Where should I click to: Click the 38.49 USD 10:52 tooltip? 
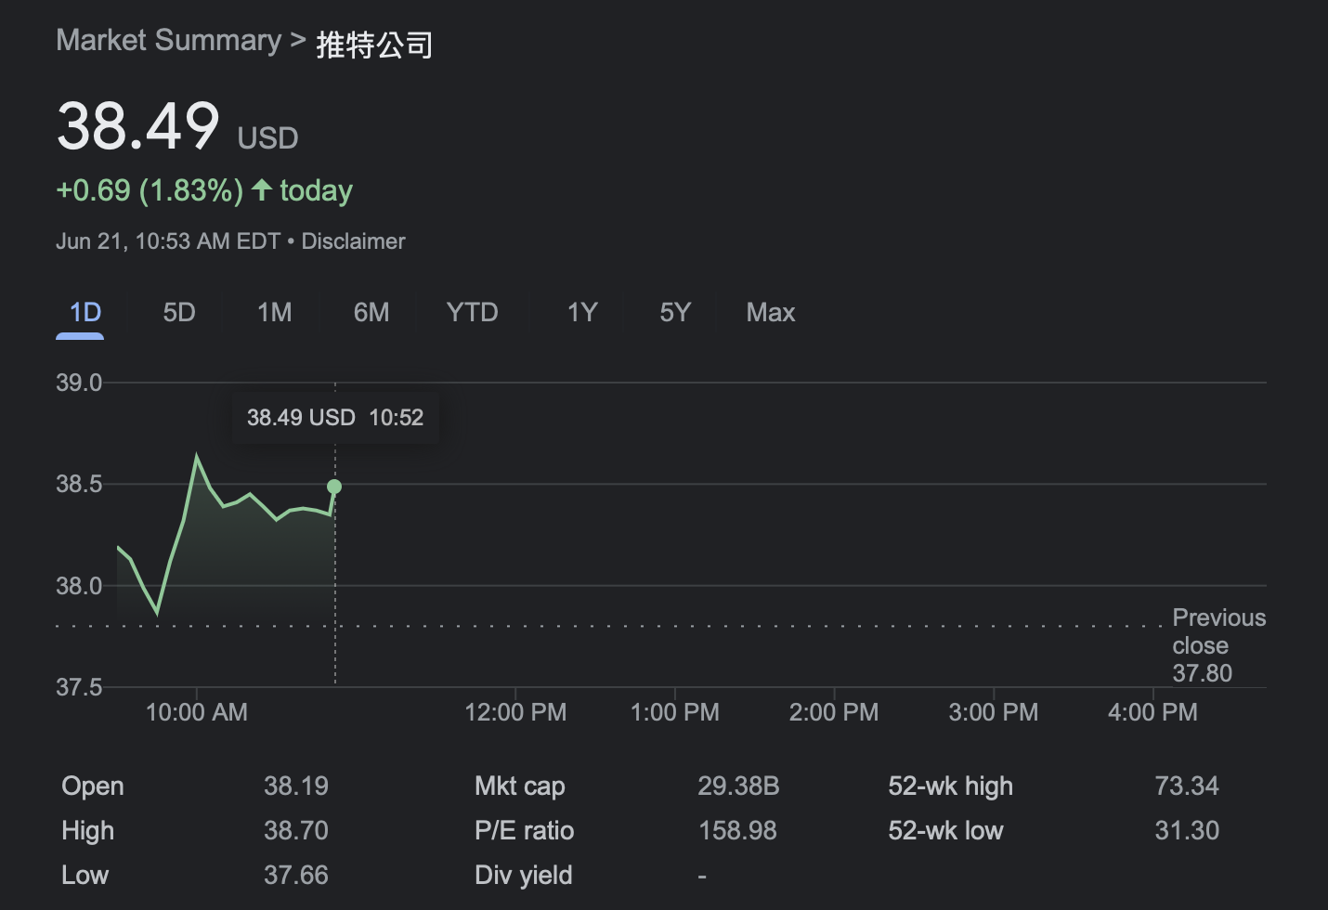click(x=335, y=418)
